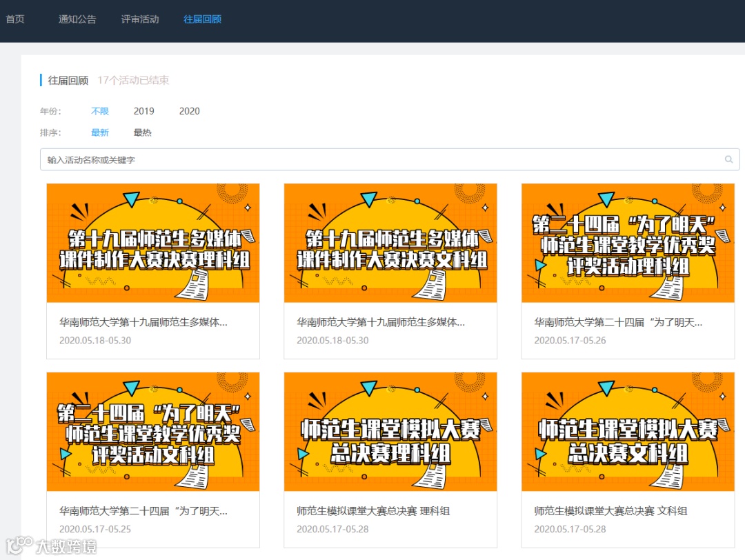Go to 评审活动 in the navigation

coord(139,19)
